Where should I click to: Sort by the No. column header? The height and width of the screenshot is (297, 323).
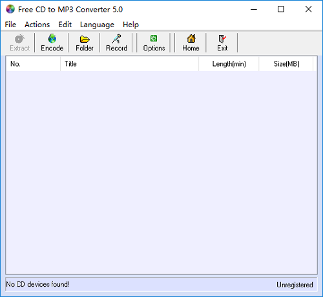coord(33,64)
